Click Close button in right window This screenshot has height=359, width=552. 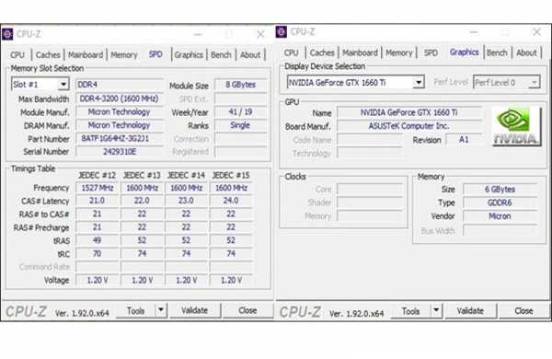click(x=523, y=311)
